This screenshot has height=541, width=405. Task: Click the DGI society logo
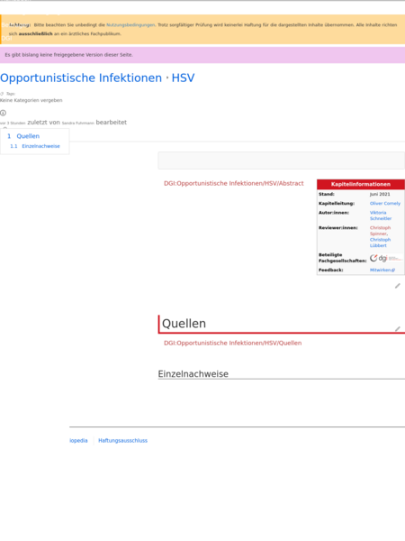click(x=386, y=258)
